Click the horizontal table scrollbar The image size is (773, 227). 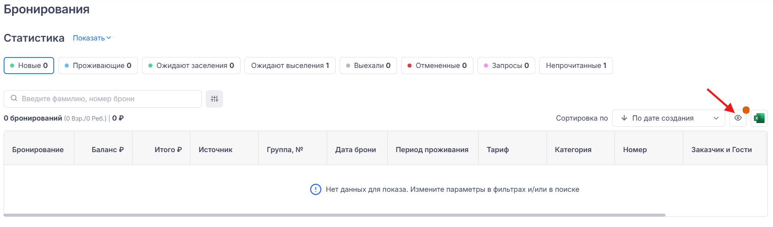click(x=334, y=215)
